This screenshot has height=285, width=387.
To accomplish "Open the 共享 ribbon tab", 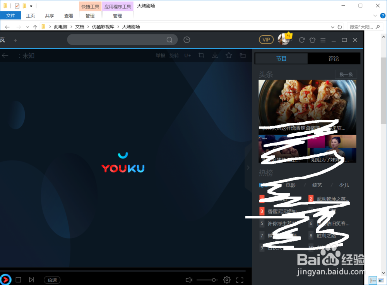I will click(50, 16).
